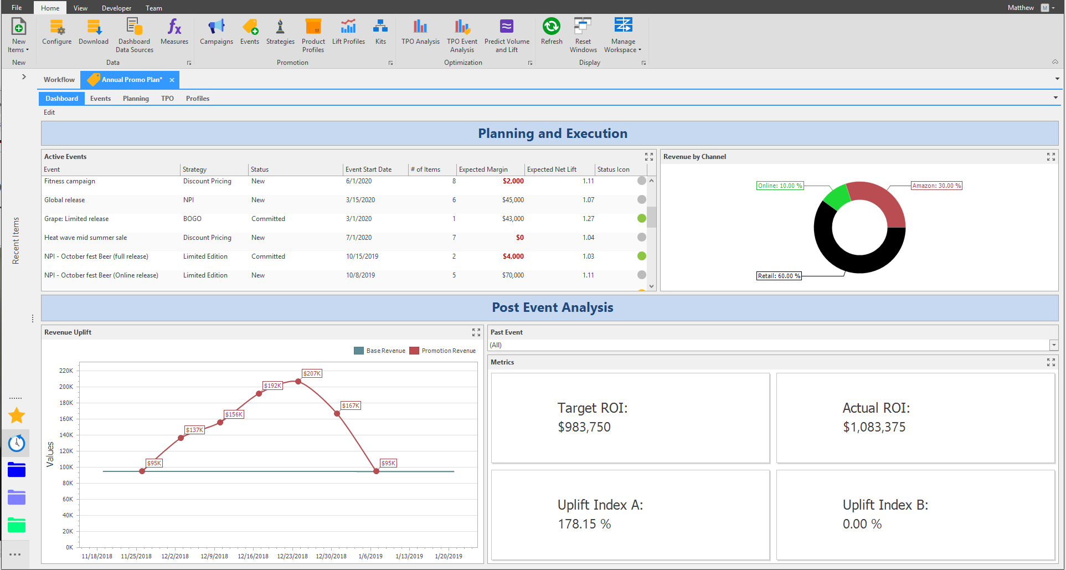This screenshot has height=570, width=1066.
Task: Click the green Online 10% donut segment
Action: click(x=837, y=197)
